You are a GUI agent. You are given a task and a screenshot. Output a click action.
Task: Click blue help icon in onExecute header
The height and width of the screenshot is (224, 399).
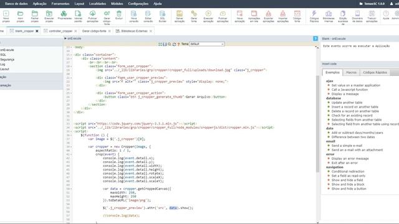[315, 39]
